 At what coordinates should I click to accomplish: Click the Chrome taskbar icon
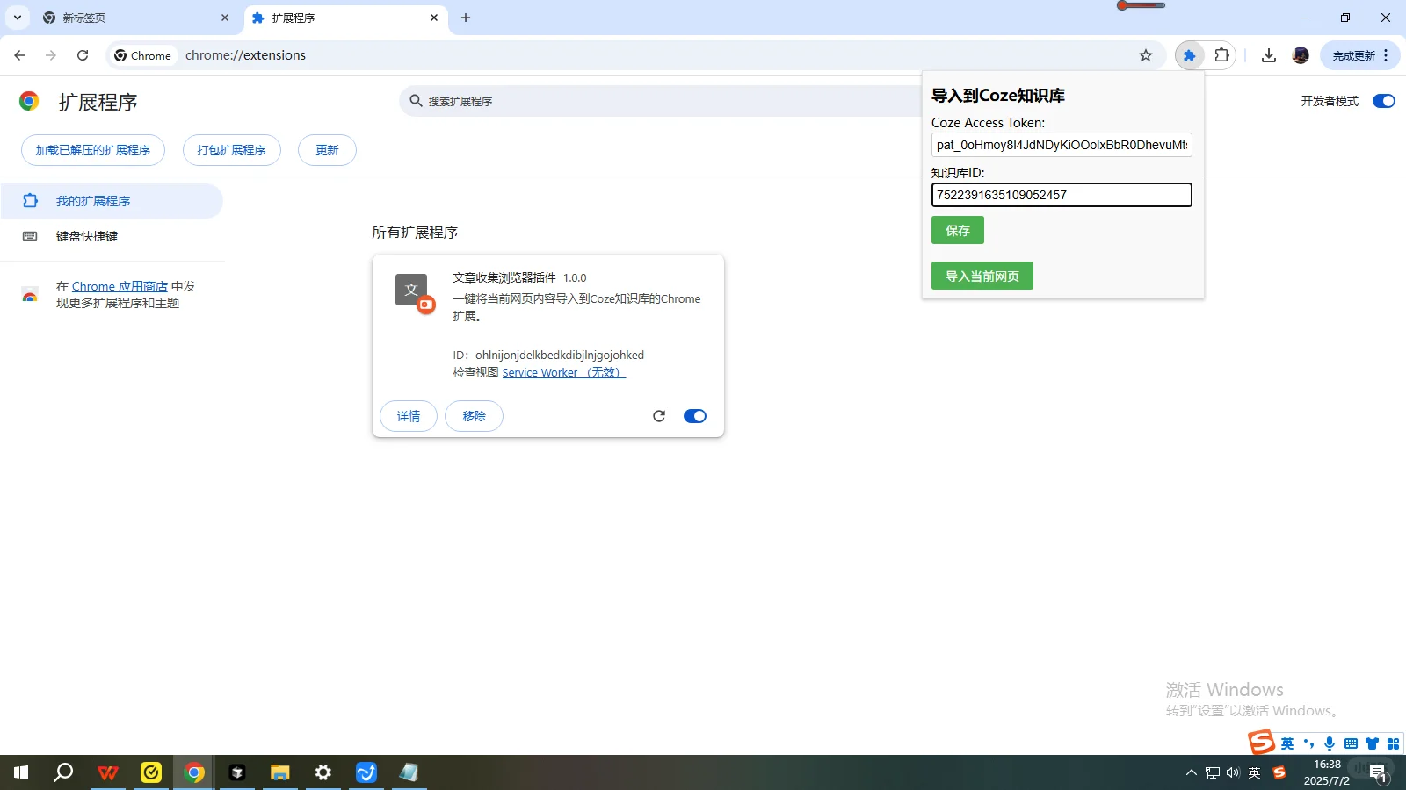[194, 772]
